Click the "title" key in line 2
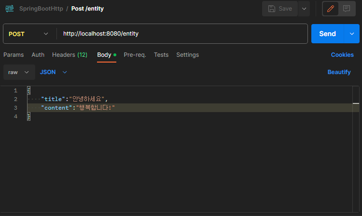Viewport: 362px width, 216px height. pos(53,99)
